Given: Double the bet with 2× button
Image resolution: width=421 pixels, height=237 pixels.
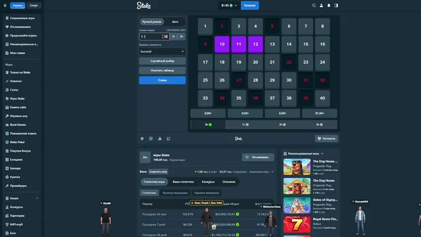Looking at the screenshot, I should pyautogui.click(x=182, y=37).
